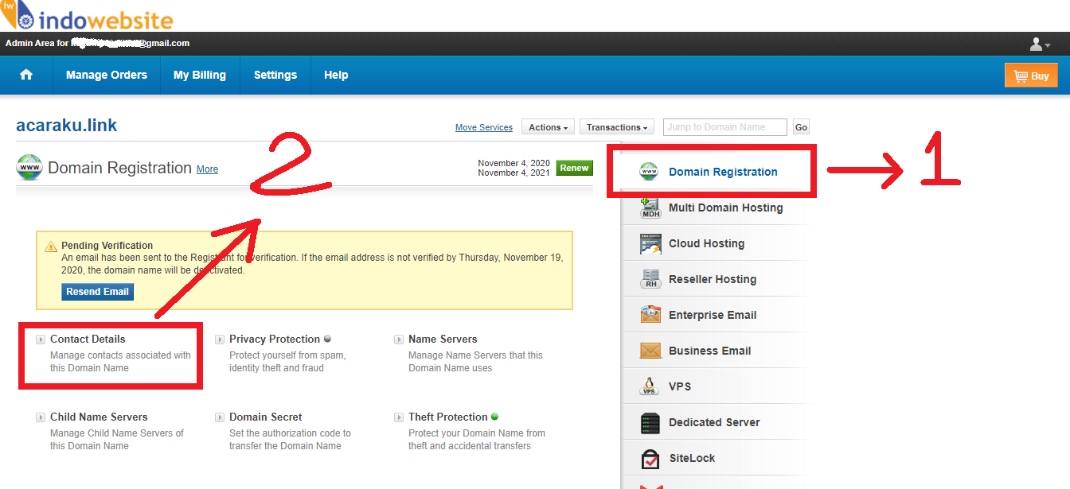The height and width of the screenshot is (489, 1070).
Task: Expand the Contact Details section arrow
Action: click(x=41, y=340)
